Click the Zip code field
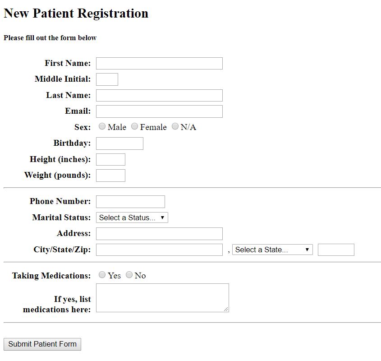The height and width of the screenshot is (361, 381). coord(336,250)
